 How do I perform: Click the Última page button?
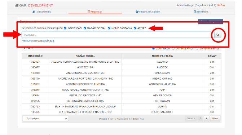tap(215, 119)
